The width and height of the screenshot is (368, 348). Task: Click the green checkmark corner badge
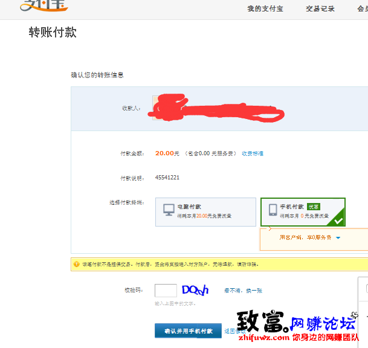[338, 220]
